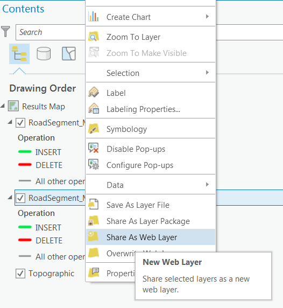The height and width of the screenshot is (308, 283).
Task: Open the Data submenu arrow
Action: (207, 185)
